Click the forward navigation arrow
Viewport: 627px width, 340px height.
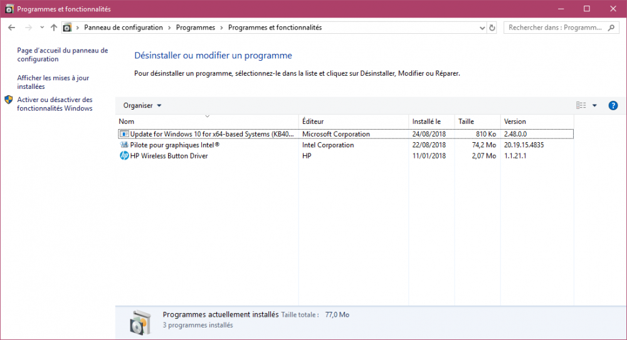pos(28,28)
